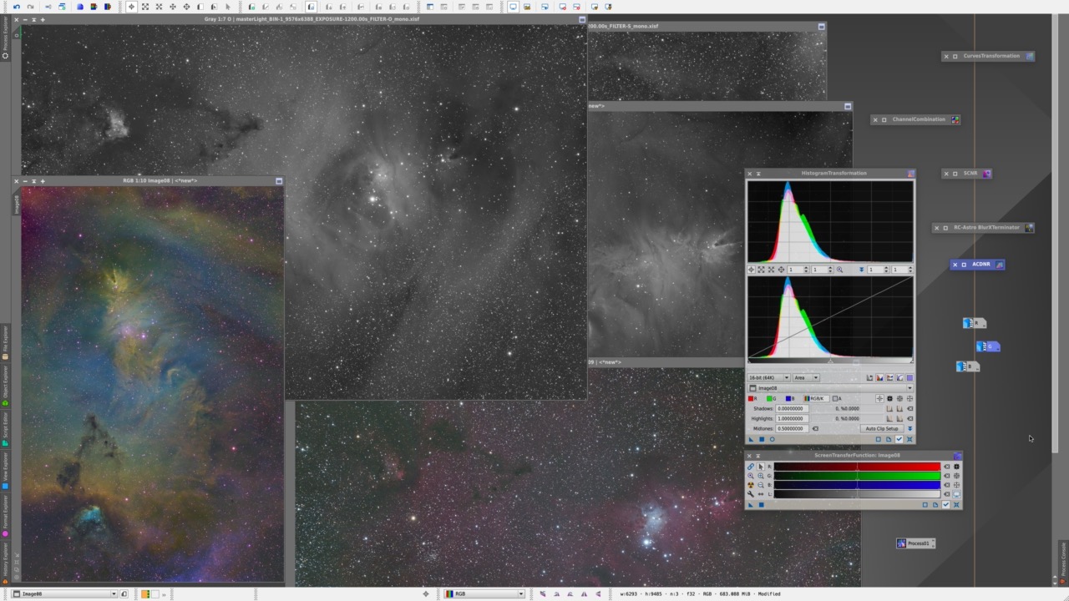Apply HistogramTransformation using the square Apply button
Viewport: 1069px width, 601px height.
coord(762,438)
